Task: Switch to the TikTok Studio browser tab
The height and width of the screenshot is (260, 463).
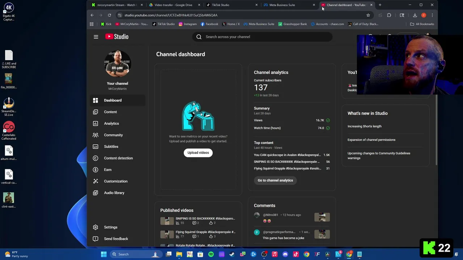Action: click(231, 5)
